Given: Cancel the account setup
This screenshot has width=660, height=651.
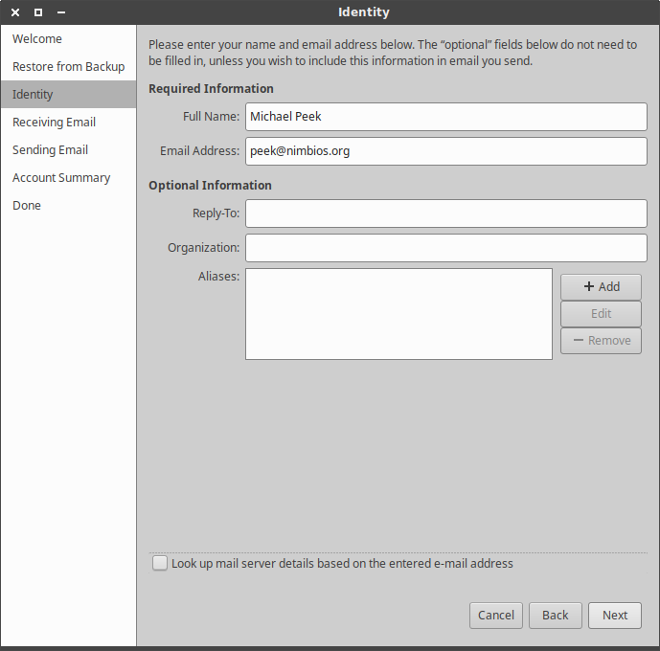Looking at the screenshot, I should pyautogui.click(x=495, y=616).
